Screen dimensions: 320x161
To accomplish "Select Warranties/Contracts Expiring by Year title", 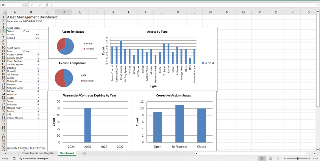I will coord(90,95).
